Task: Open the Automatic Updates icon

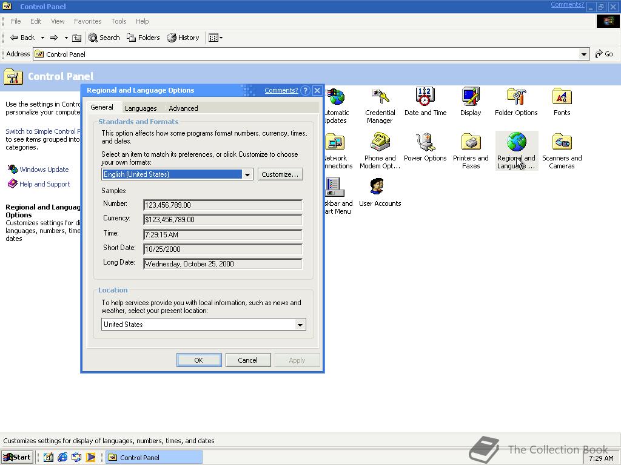Action: click(x=336, y=105)
